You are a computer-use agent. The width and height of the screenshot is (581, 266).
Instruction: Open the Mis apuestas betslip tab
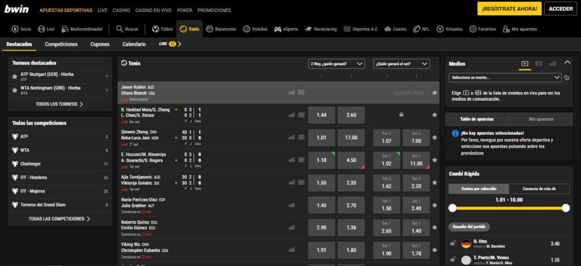541,119
